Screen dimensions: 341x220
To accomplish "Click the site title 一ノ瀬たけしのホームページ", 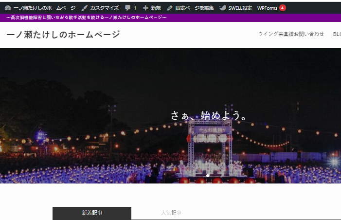I will click(63, 35).
